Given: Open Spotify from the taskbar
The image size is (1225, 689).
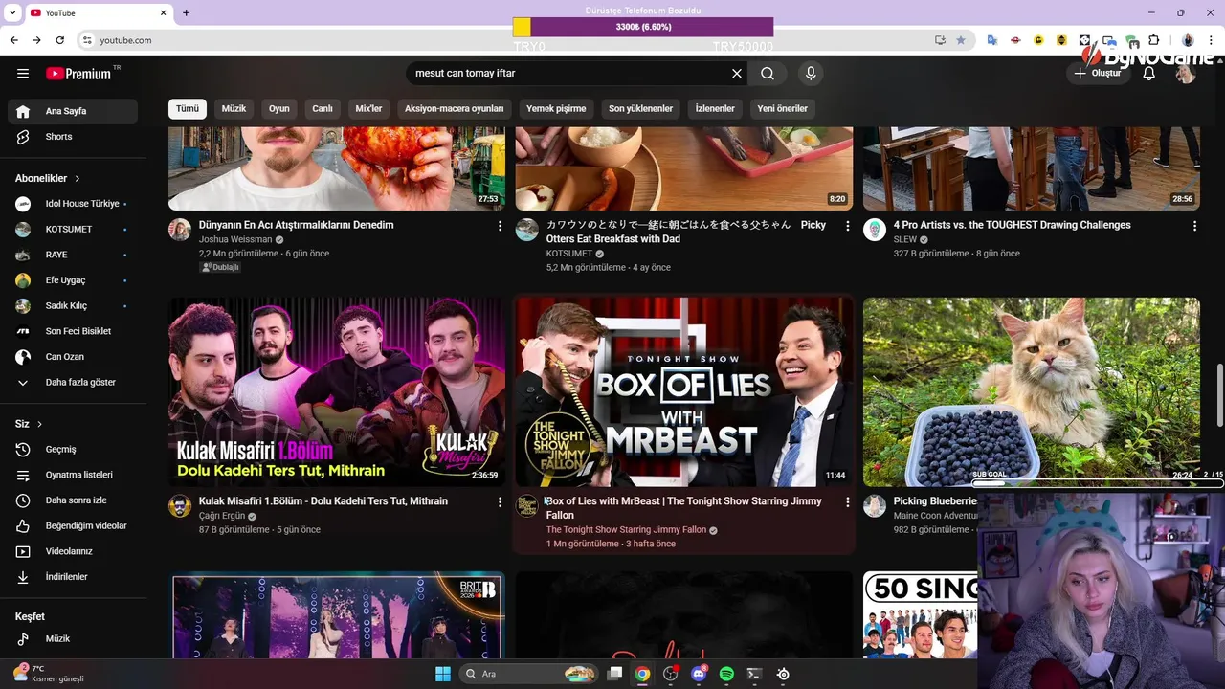Looking at the screenshot, I should point(726,674).
